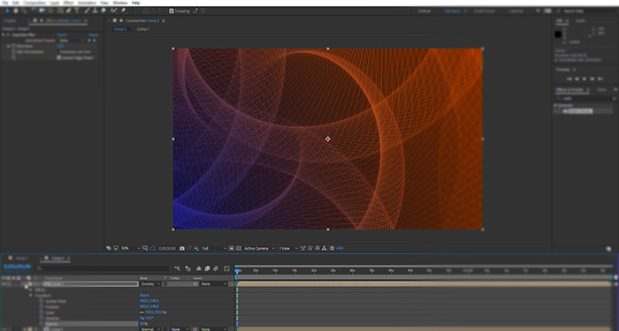This screenshot has height=331, width=619.
Task: Hide the top Comp 1 layer eye
Action: pyautogui.click(x=4, y=283)
